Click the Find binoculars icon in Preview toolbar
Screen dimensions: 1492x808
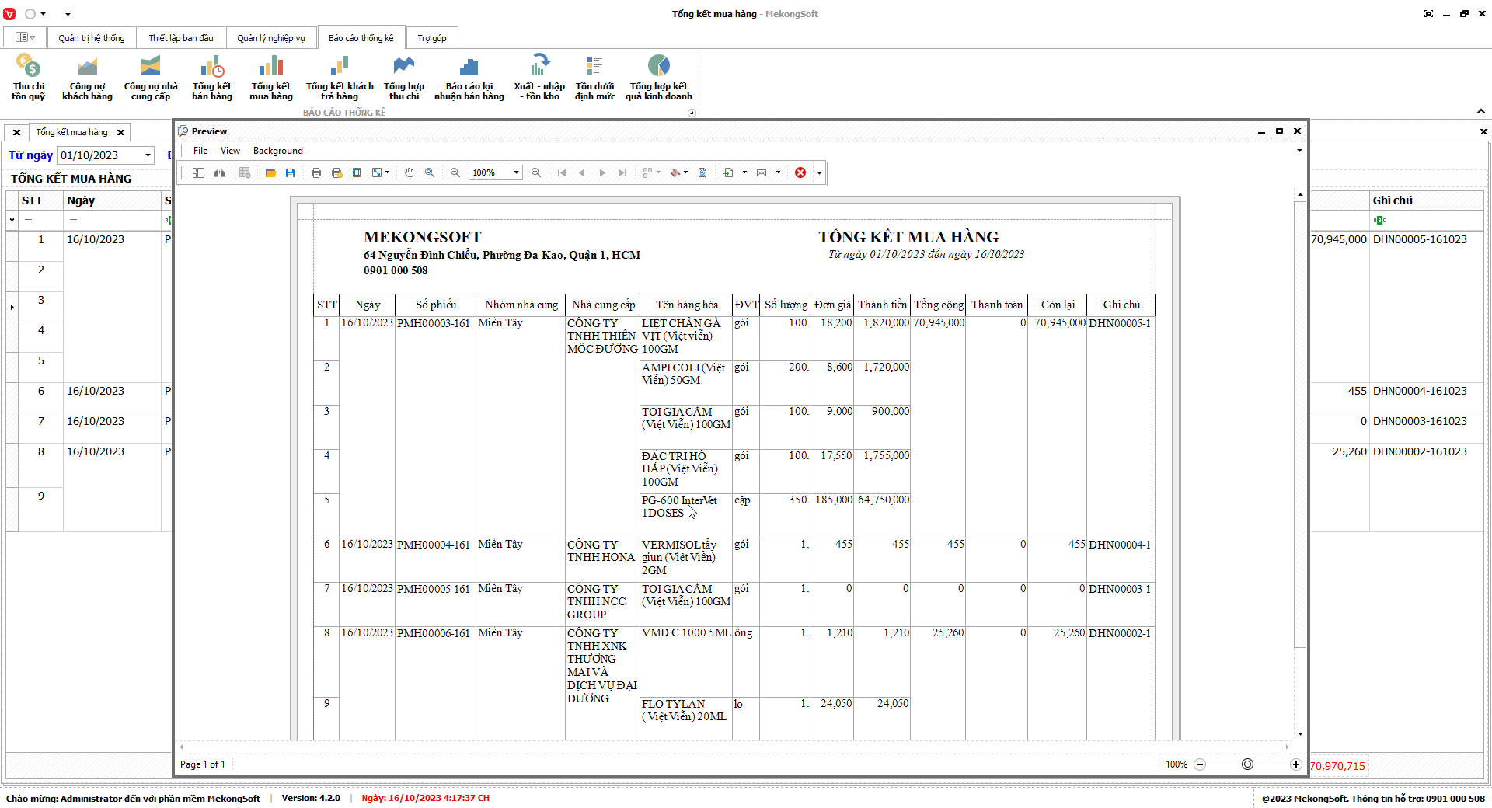pos(220,172)
